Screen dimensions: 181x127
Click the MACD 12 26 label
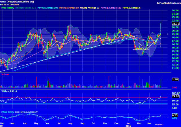point(8,112)
